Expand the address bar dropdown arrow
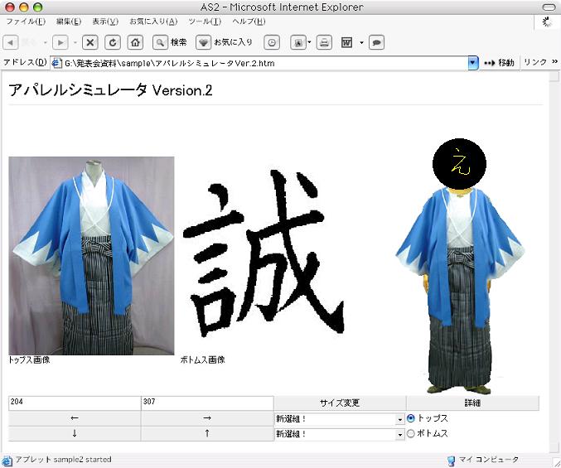Image resolution: width=561 pixels, height=468 pixels. 473,62
